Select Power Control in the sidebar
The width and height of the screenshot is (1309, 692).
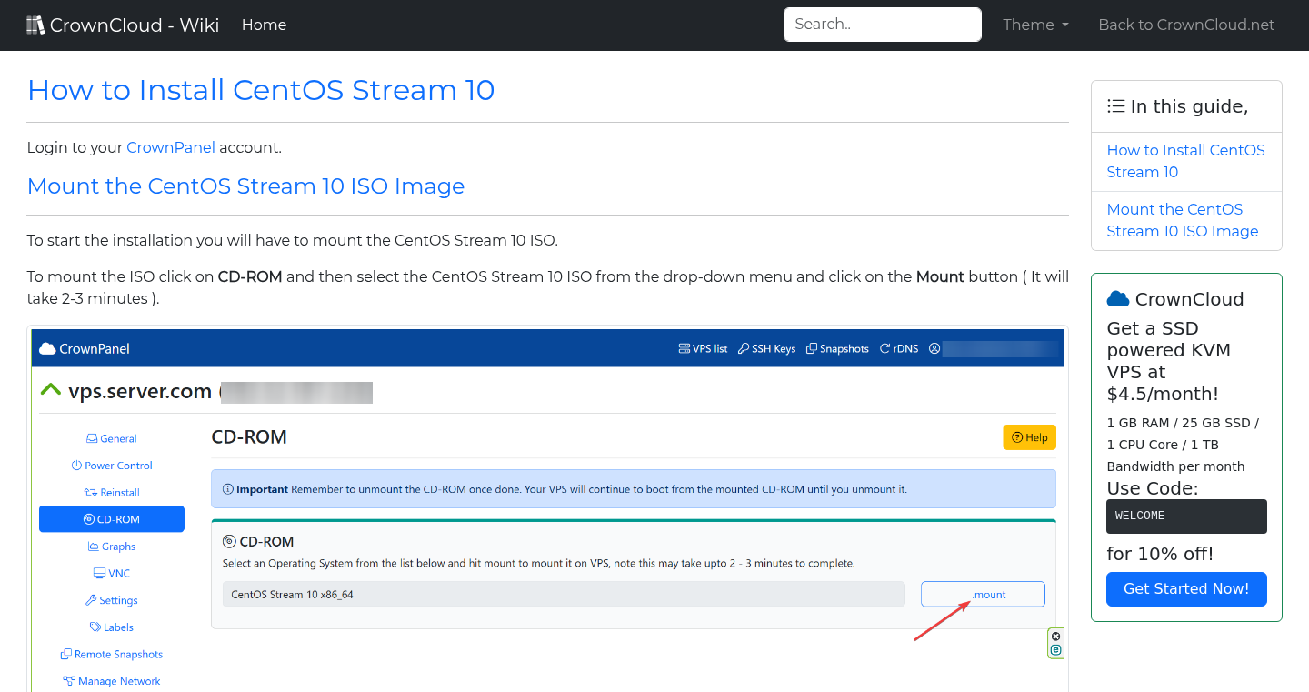pyautogui.click(x=111, y=465)
